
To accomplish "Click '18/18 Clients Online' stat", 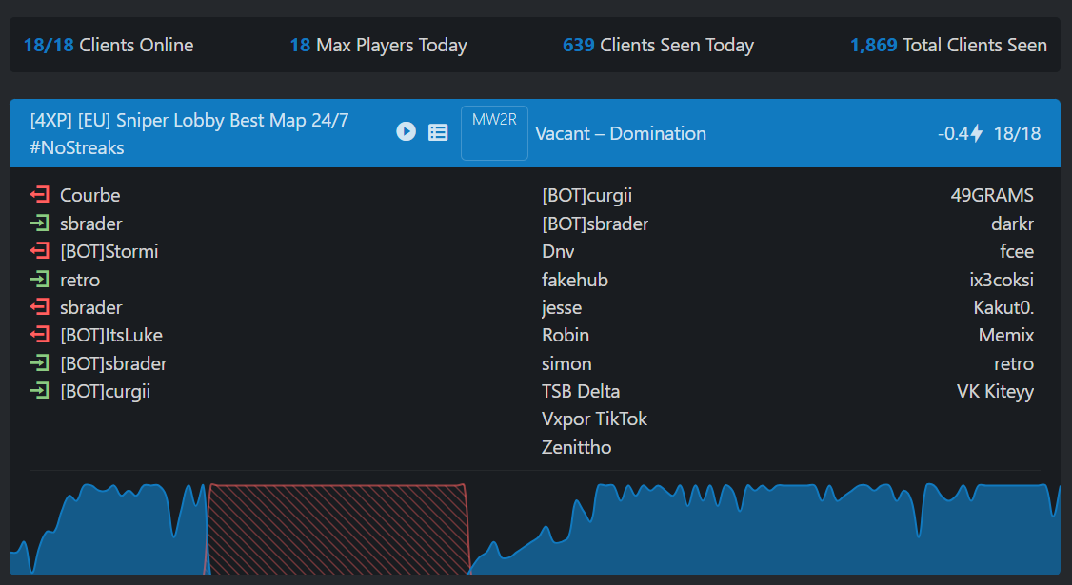I will [108, 45].
